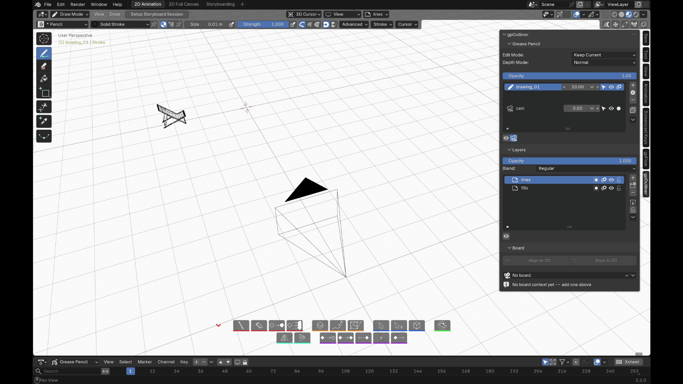Open Depth Mode Normal dropdown
The image size is (683, 384).
click(604, 62)
